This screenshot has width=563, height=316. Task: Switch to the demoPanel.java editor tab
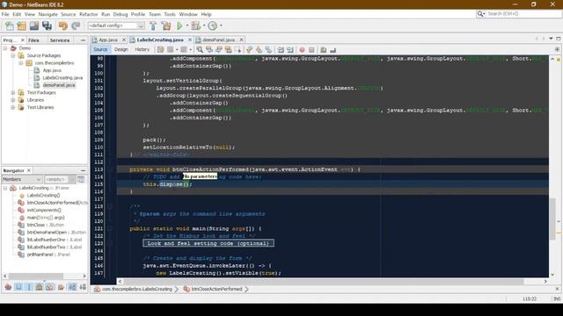(218, 39)
